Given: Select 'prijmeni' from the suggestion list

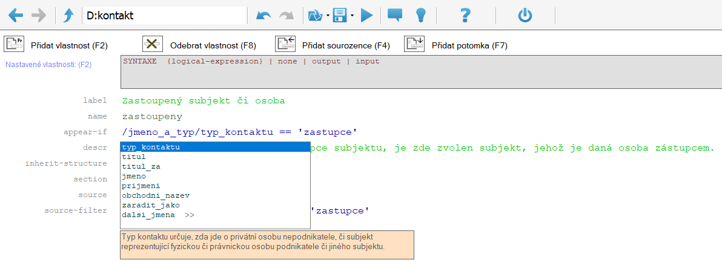Looking at the screenshot, I should click(x=141, y=186).
